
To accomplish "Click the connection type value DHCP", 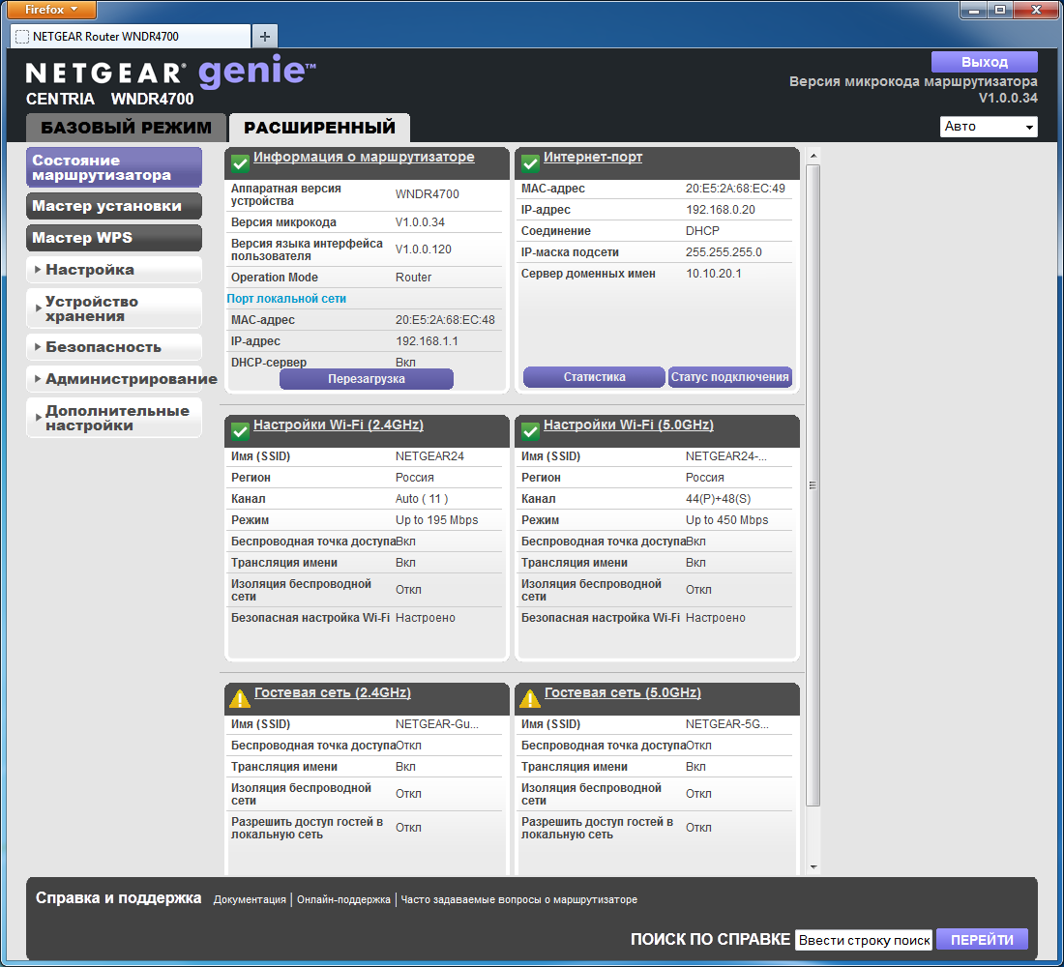I will tap(702, 231).
